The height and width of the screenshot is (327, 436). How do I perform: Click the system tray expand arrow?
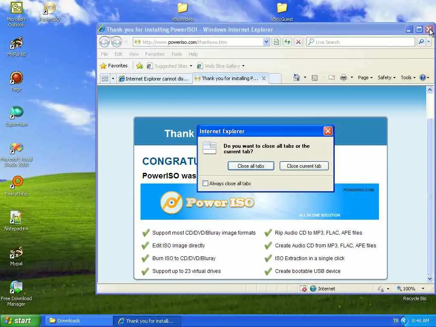coord(404,321)
